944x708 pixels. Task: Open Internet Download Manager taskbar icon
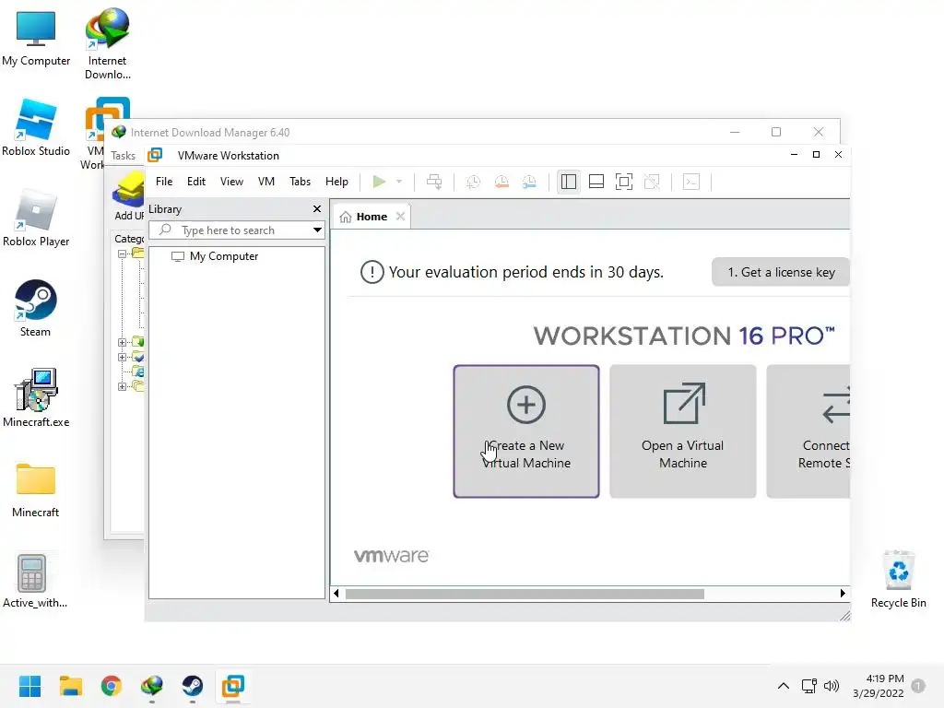point(152,686)
